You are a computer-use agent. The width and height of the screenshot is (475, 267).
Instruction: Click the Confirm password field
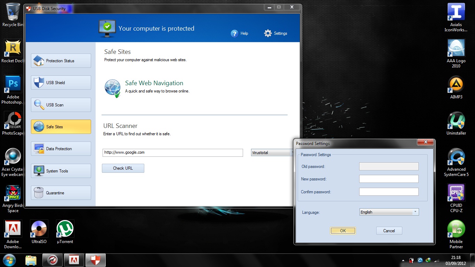click(x=389, y=192)
